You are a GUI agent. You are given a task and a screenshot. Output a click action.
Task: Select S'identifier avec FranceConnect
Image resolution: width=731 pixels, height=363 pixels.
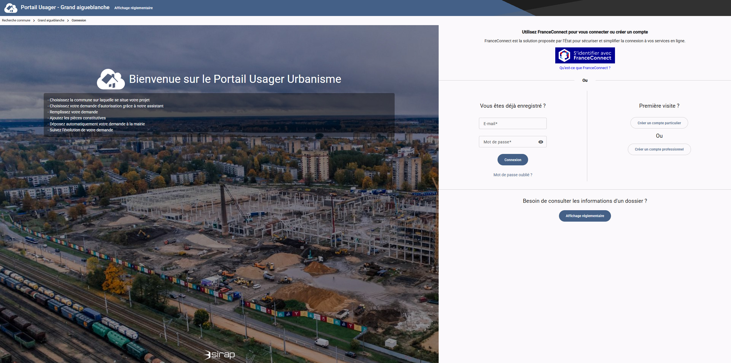click(585, 55)
